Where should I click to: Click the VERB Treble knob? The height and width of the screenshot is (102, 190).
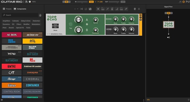(x=123, y=29)
